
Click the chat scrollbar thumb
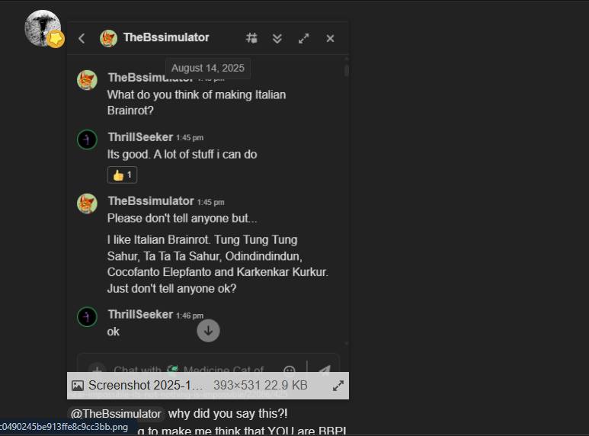[x=347, y=71]
